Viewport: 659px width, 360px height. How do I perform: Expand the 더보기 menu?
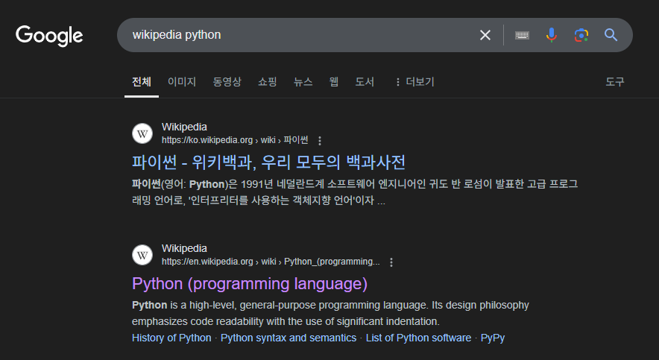pos(414,81)
